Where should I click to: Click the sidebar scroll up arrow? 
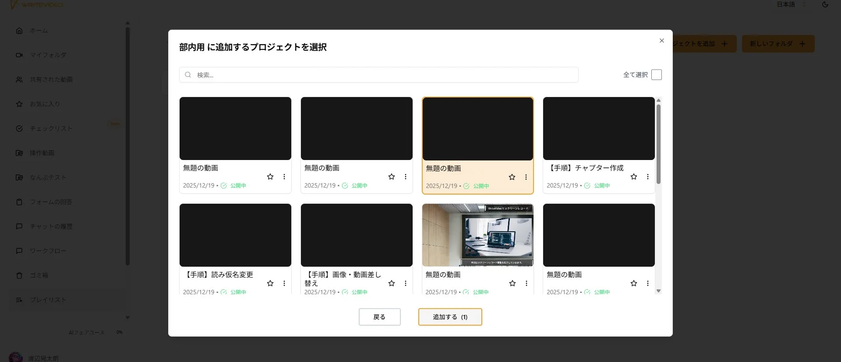click(x=127, y=23)
